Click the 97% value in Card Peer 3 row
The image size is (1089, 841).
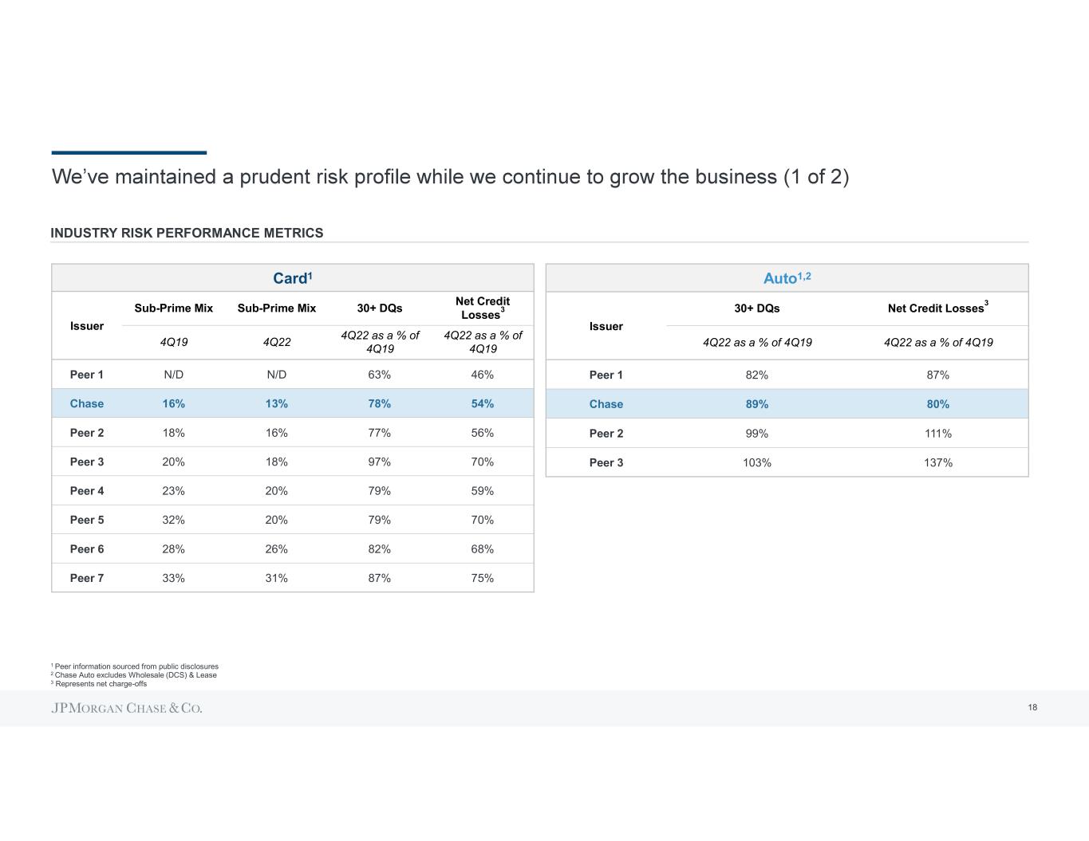click(380, 462)
